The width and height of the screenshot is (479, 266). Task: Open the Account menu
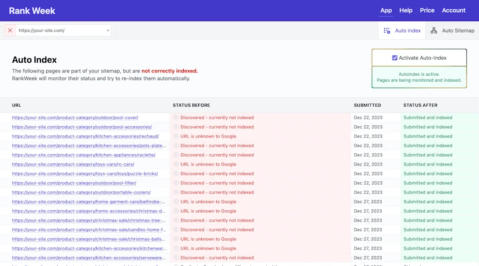pyautogui.click(x=454, y=10)
